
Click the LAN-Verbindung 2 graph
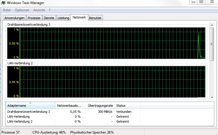[x=106, y=82]
